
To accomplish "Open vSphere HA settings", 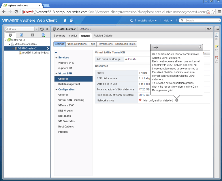I will [x=65, y=68].
